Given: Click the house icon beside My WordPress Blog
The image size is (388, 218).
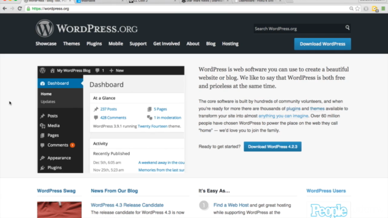Looking at the screenshot, I should click(52, 70).
